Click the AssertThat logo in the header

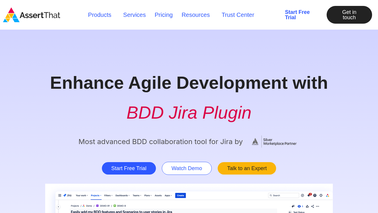(32, 15)
